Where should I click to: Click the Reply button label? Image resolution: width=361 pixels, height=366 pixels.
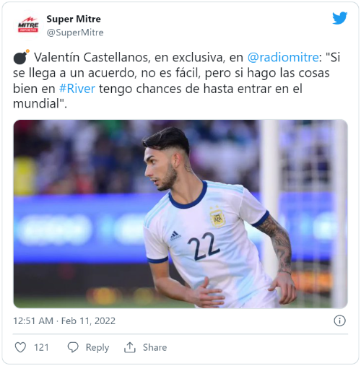[97, 348]
